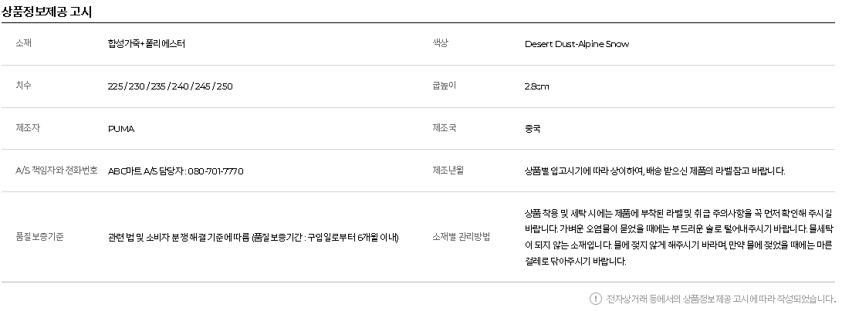Click the 전자상거래 notice footer text

coord(721,299)
